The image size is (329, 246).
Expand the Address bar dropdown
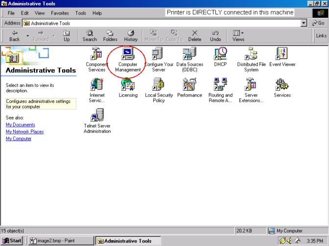click(x=304, y=23)
